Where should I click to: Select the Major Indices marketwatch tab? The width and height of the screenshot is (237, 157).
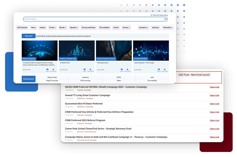click(x=52, y=77)
